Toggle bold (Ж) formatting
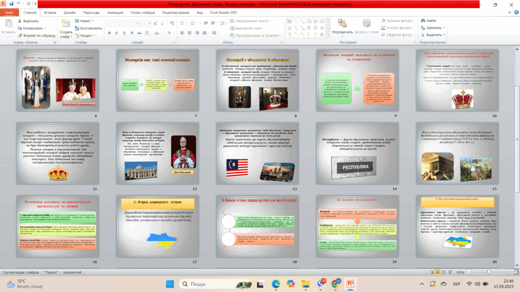The image size is (520, 292). click(110, 33)
